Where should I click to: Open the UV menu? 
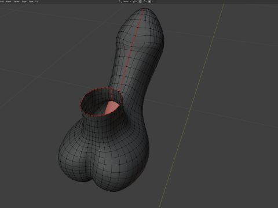click(x=36, y=1)
